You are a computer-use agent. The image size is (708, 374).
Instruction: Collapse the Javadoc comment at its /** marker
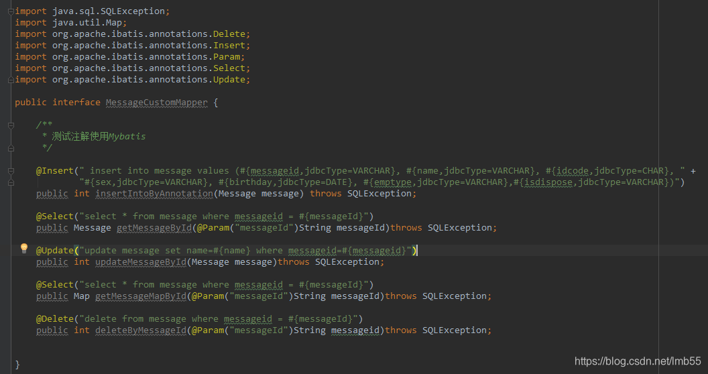pyautogui.click(x=11, y=125)
